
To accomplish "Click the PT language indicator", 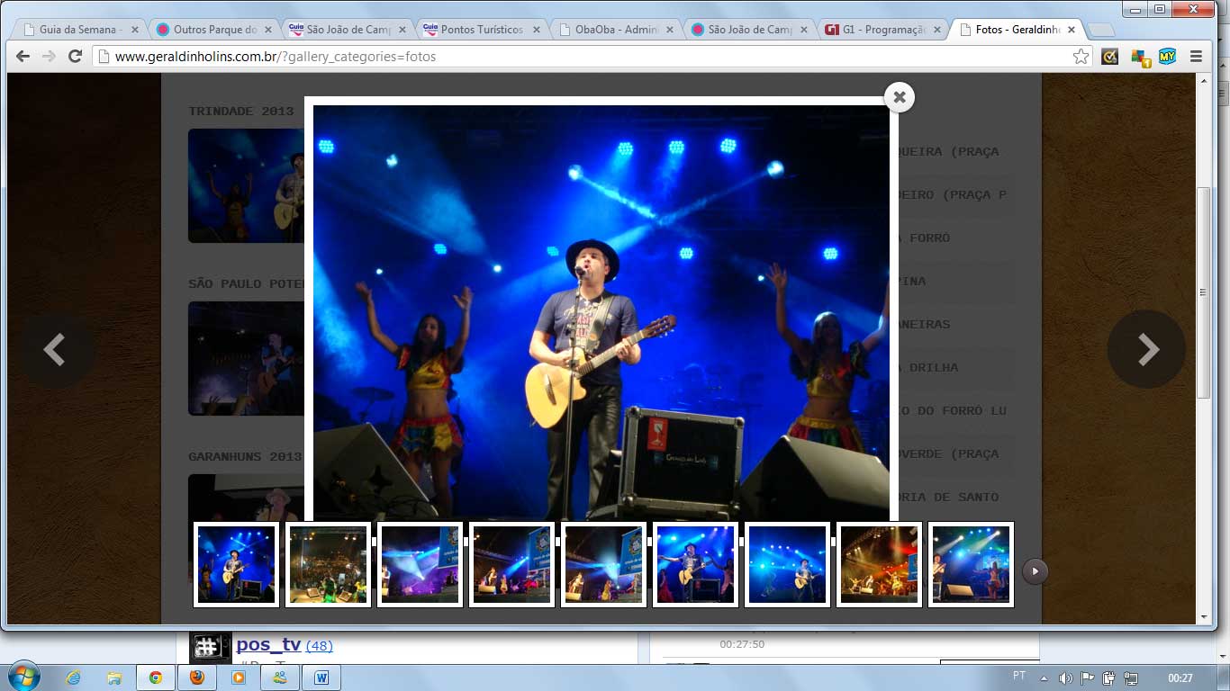I will [1019, 676].
